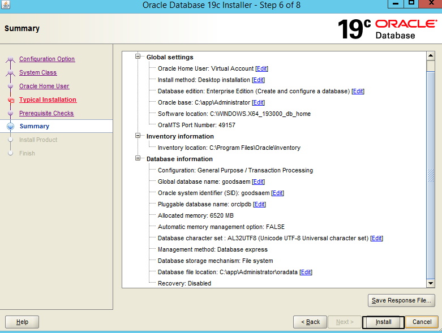
Task: Return to the Typical Installation step
Action: point(48,100)
